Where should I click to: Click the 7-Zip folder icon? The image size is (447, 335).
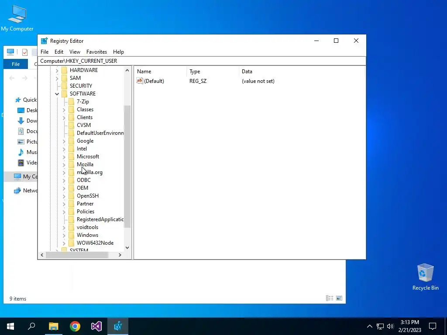point(71,101)
